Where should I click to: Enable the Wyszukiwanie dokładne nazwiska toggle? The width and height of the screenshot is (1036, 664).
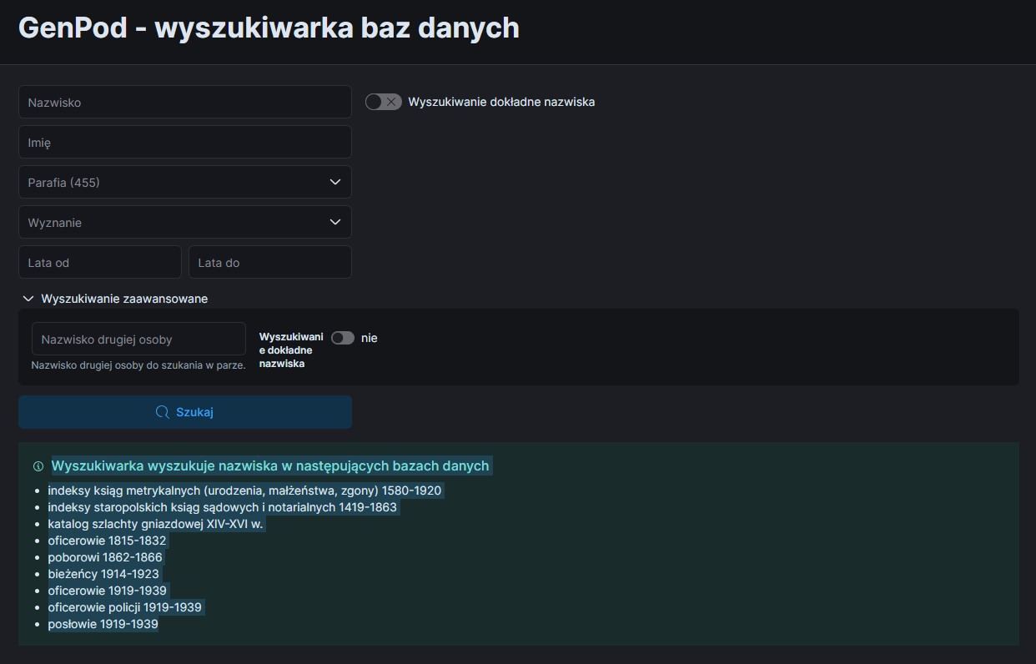(x=383, y=101)
